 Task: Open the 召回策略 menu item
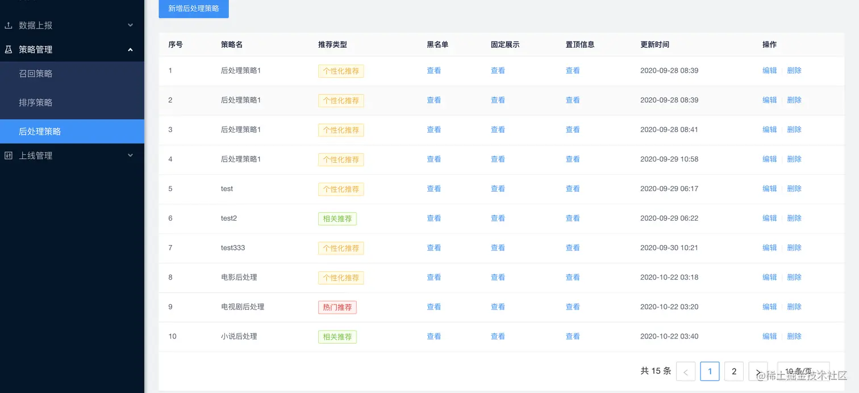pyautogui.click(x=36, y=74)
